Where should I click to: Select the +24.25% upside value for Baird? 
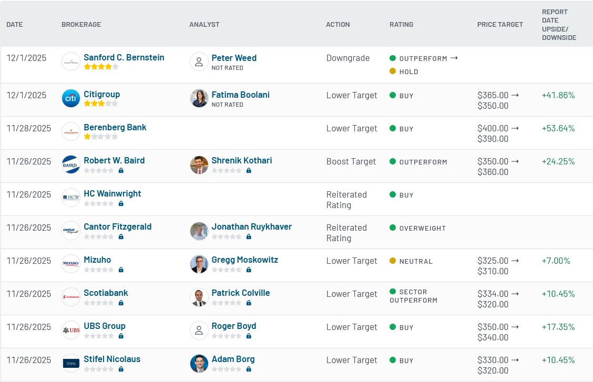point(558,161)
